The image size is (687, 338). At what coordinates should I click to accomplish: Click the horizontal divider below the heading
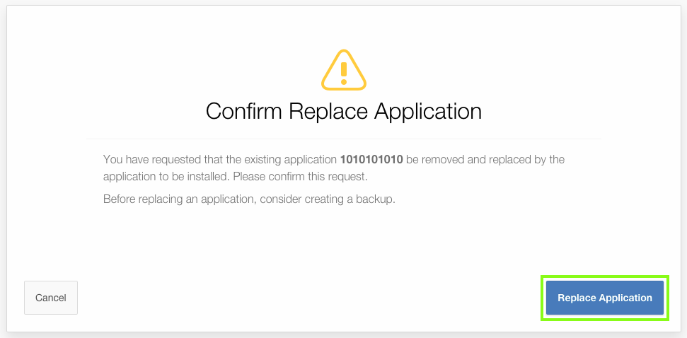343,139
